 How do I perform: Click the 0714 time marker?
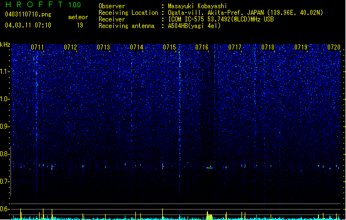[x=136, y=47]
